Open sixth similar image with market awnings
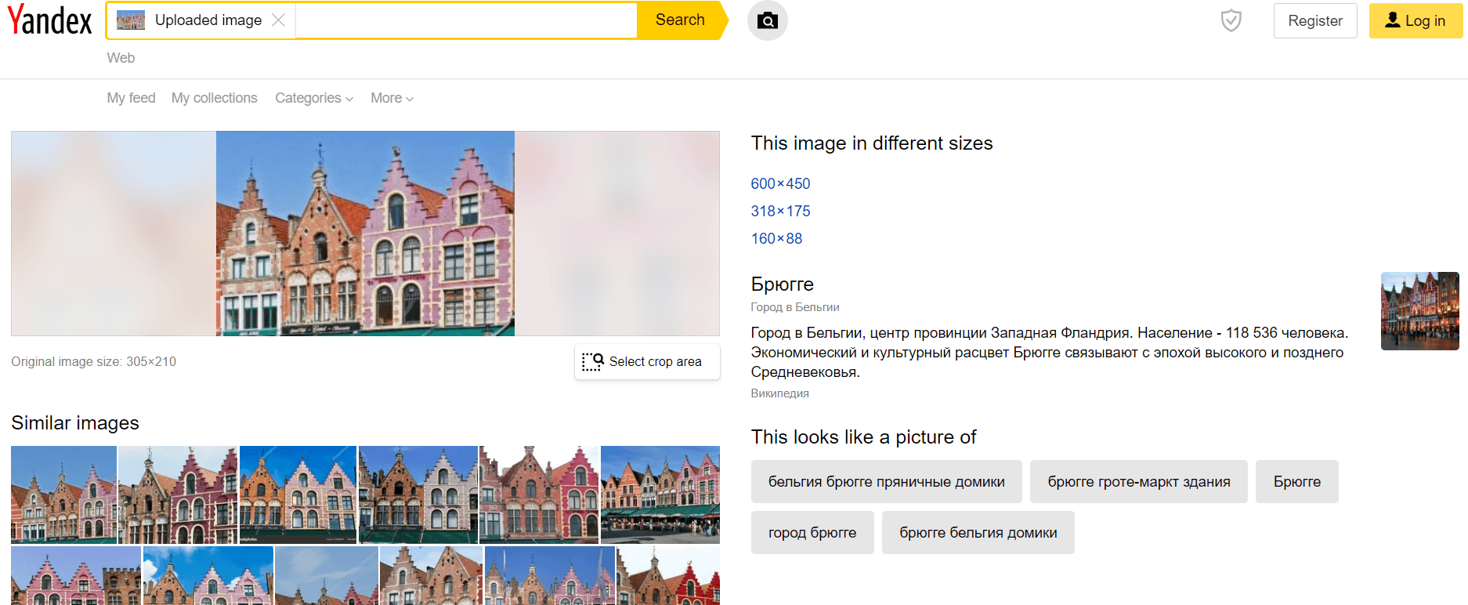The height and width of the screenshot is (605, 1468). point(660,495)
